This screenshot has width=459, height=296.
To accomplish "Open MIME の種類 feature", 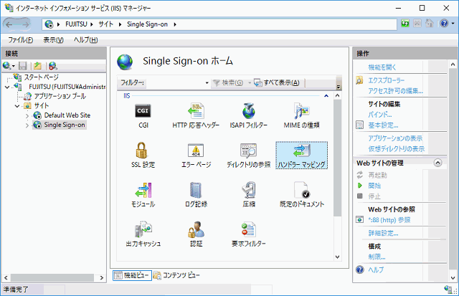I will 301,116.
